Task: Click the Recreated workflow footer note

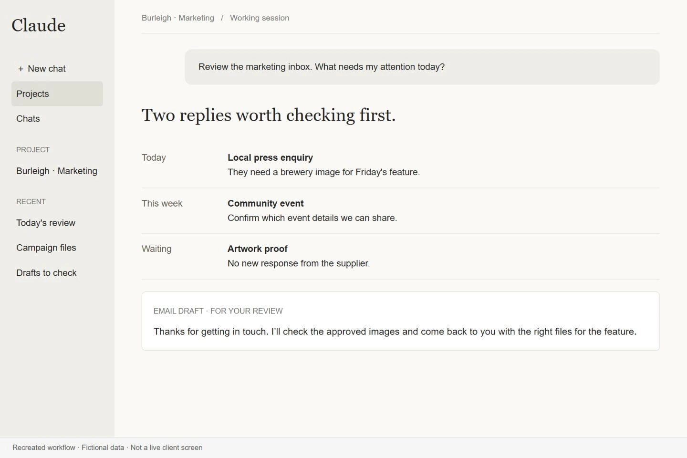Action: coord(107,448)
